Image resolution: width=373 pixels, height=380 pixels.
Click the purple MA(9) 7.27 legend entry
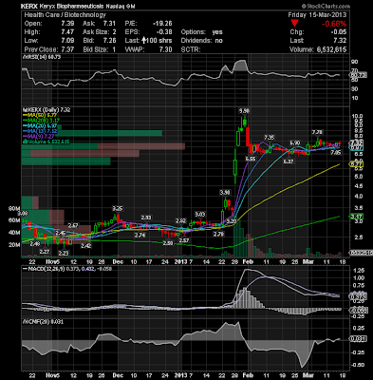(38, 137)
